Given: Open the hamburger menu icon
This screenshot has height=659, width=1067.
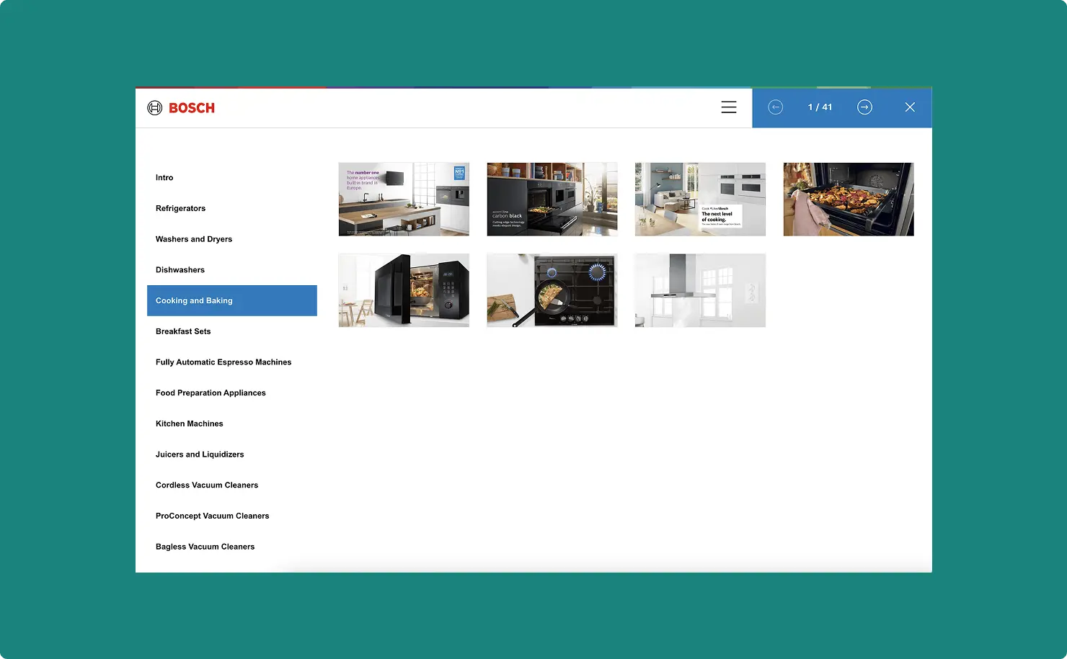Looking at the screenshot, I should 728,107.
